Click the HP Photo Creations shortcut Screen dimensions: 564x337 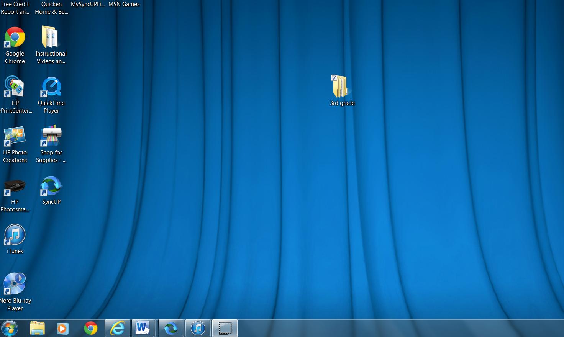click(x=15, y=137)
